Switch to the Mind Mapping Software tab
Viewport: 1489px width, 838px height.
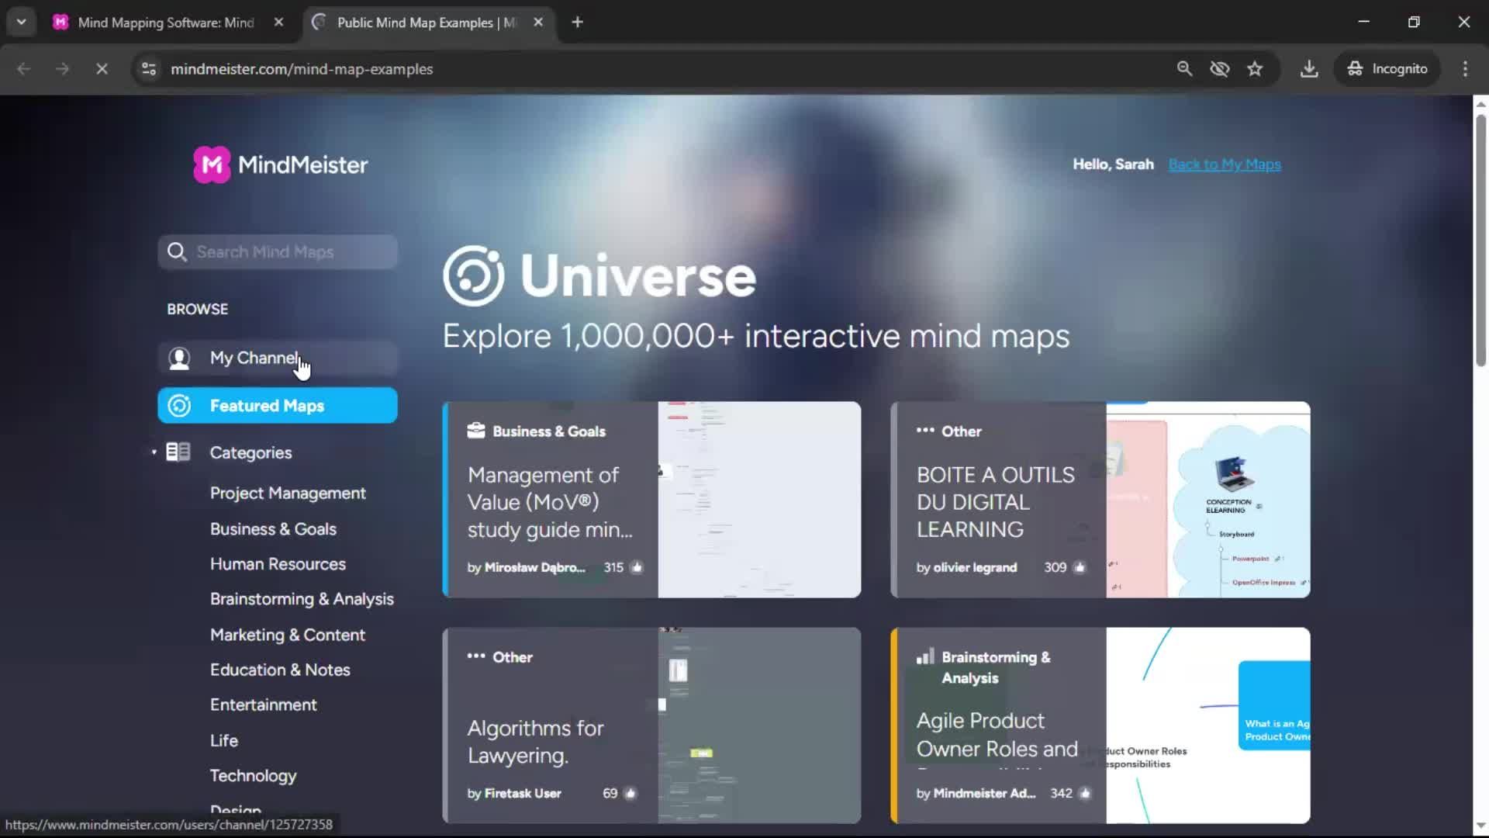point(167,23)
